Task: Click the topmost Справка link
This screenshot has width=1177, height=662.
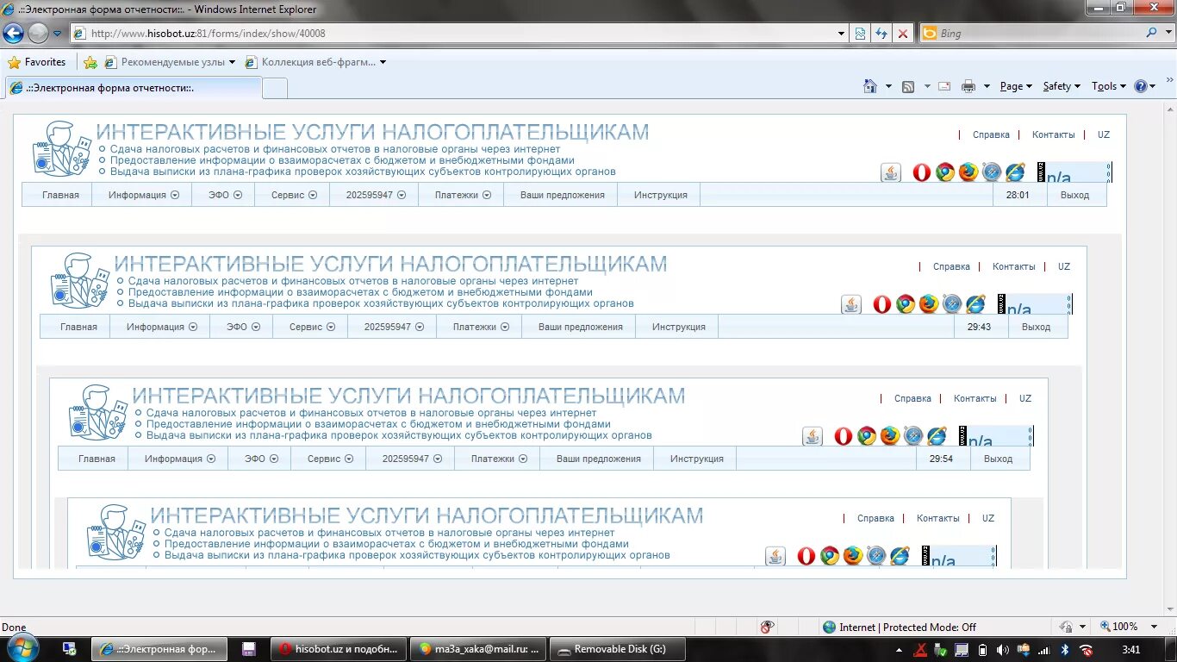Action: 991,134
